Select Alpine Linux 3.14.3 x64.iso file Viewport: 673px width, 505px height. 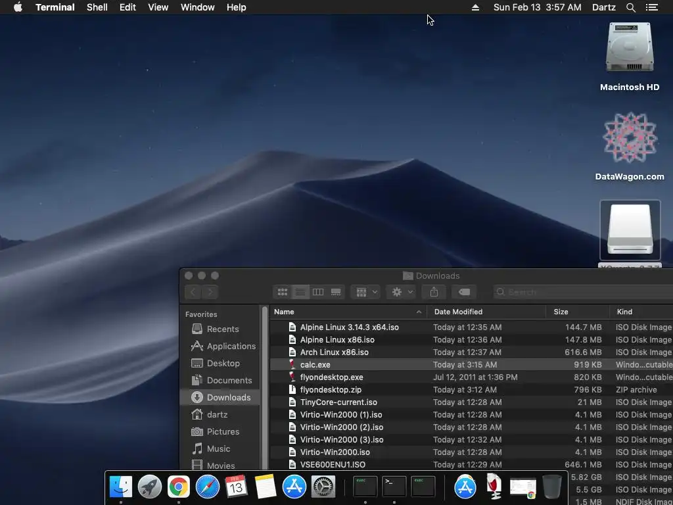[x=471, y=327]
